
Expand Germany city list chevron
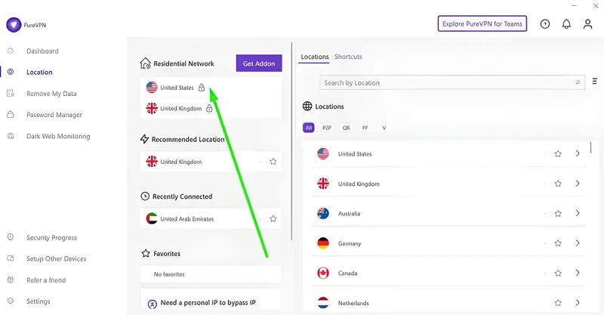[578, 243]
